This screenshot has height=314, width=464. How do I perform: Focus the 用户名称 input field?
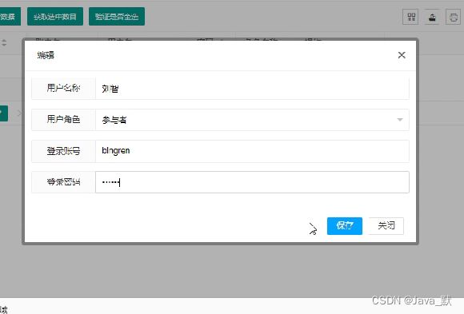point(252,89)
